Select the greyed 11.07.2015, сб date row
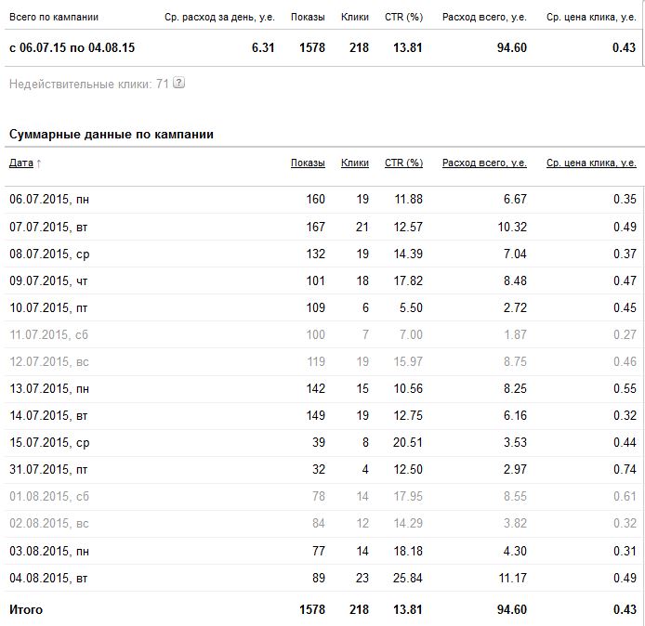This screenshot has width=645, height=626. point(49,334)
